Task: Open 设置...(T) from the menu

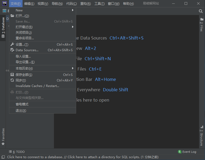Action: [x=42, y=45]
